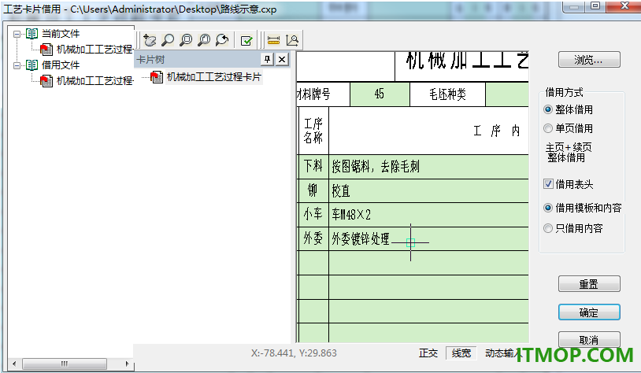Select 机械加工工艺过程 under 借用文件
The width and height of the screenshot is (641, 373).
[x=94, y=81]
